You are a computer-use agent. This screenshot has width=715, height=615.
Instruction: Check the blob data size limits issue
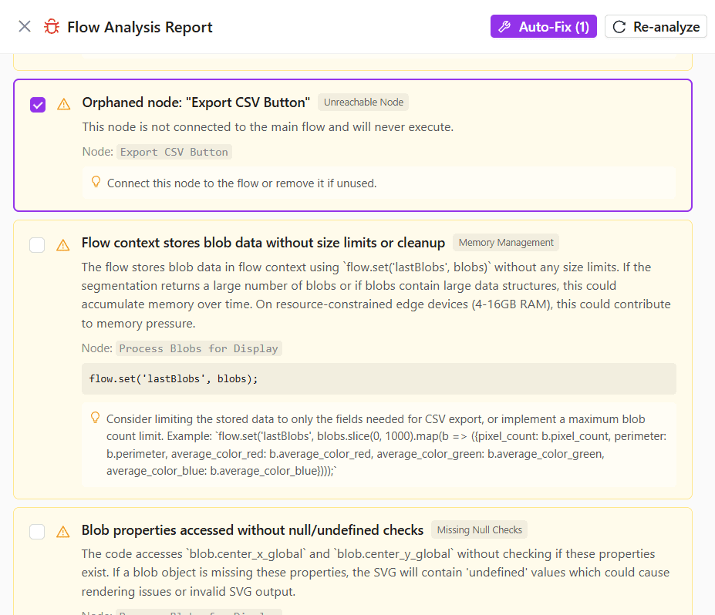[x=37, y=244]
